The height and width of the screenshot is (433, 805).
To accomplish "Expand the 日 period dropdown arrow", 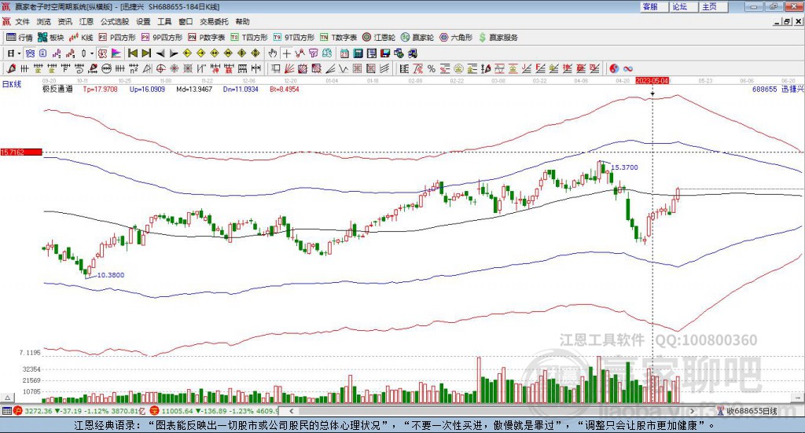I will click(19, 53).
